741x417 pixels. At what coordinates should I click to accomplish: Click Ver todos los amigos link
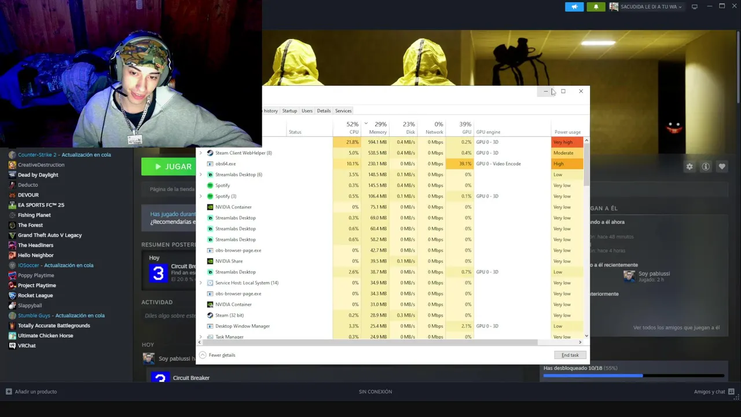pos(676,327)
